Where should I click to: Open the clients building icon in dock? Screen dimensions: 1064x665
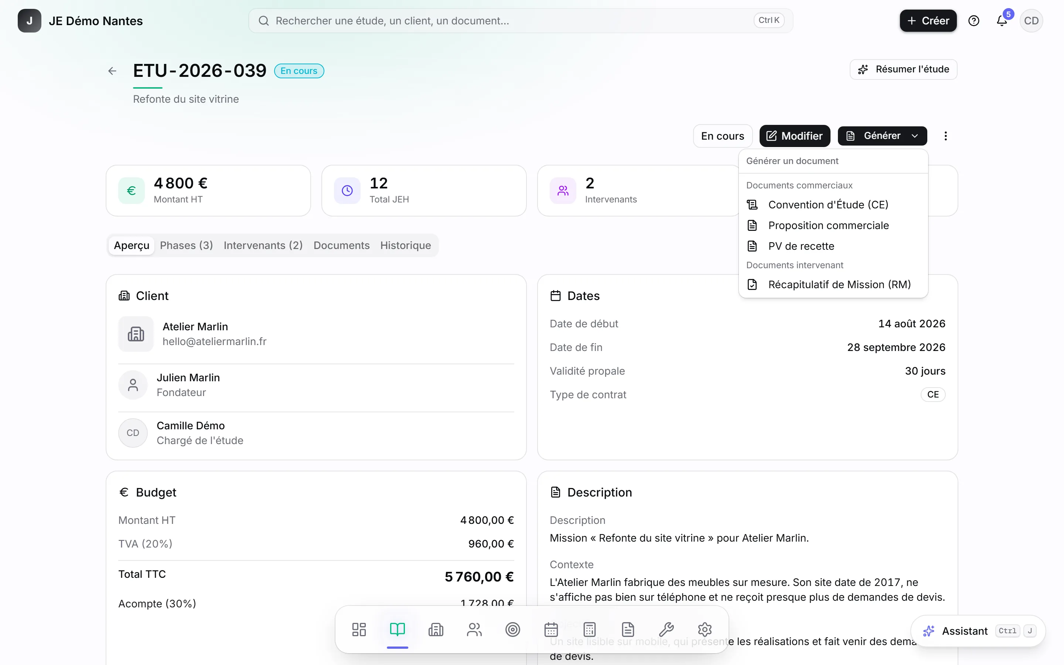pos(436,630)
